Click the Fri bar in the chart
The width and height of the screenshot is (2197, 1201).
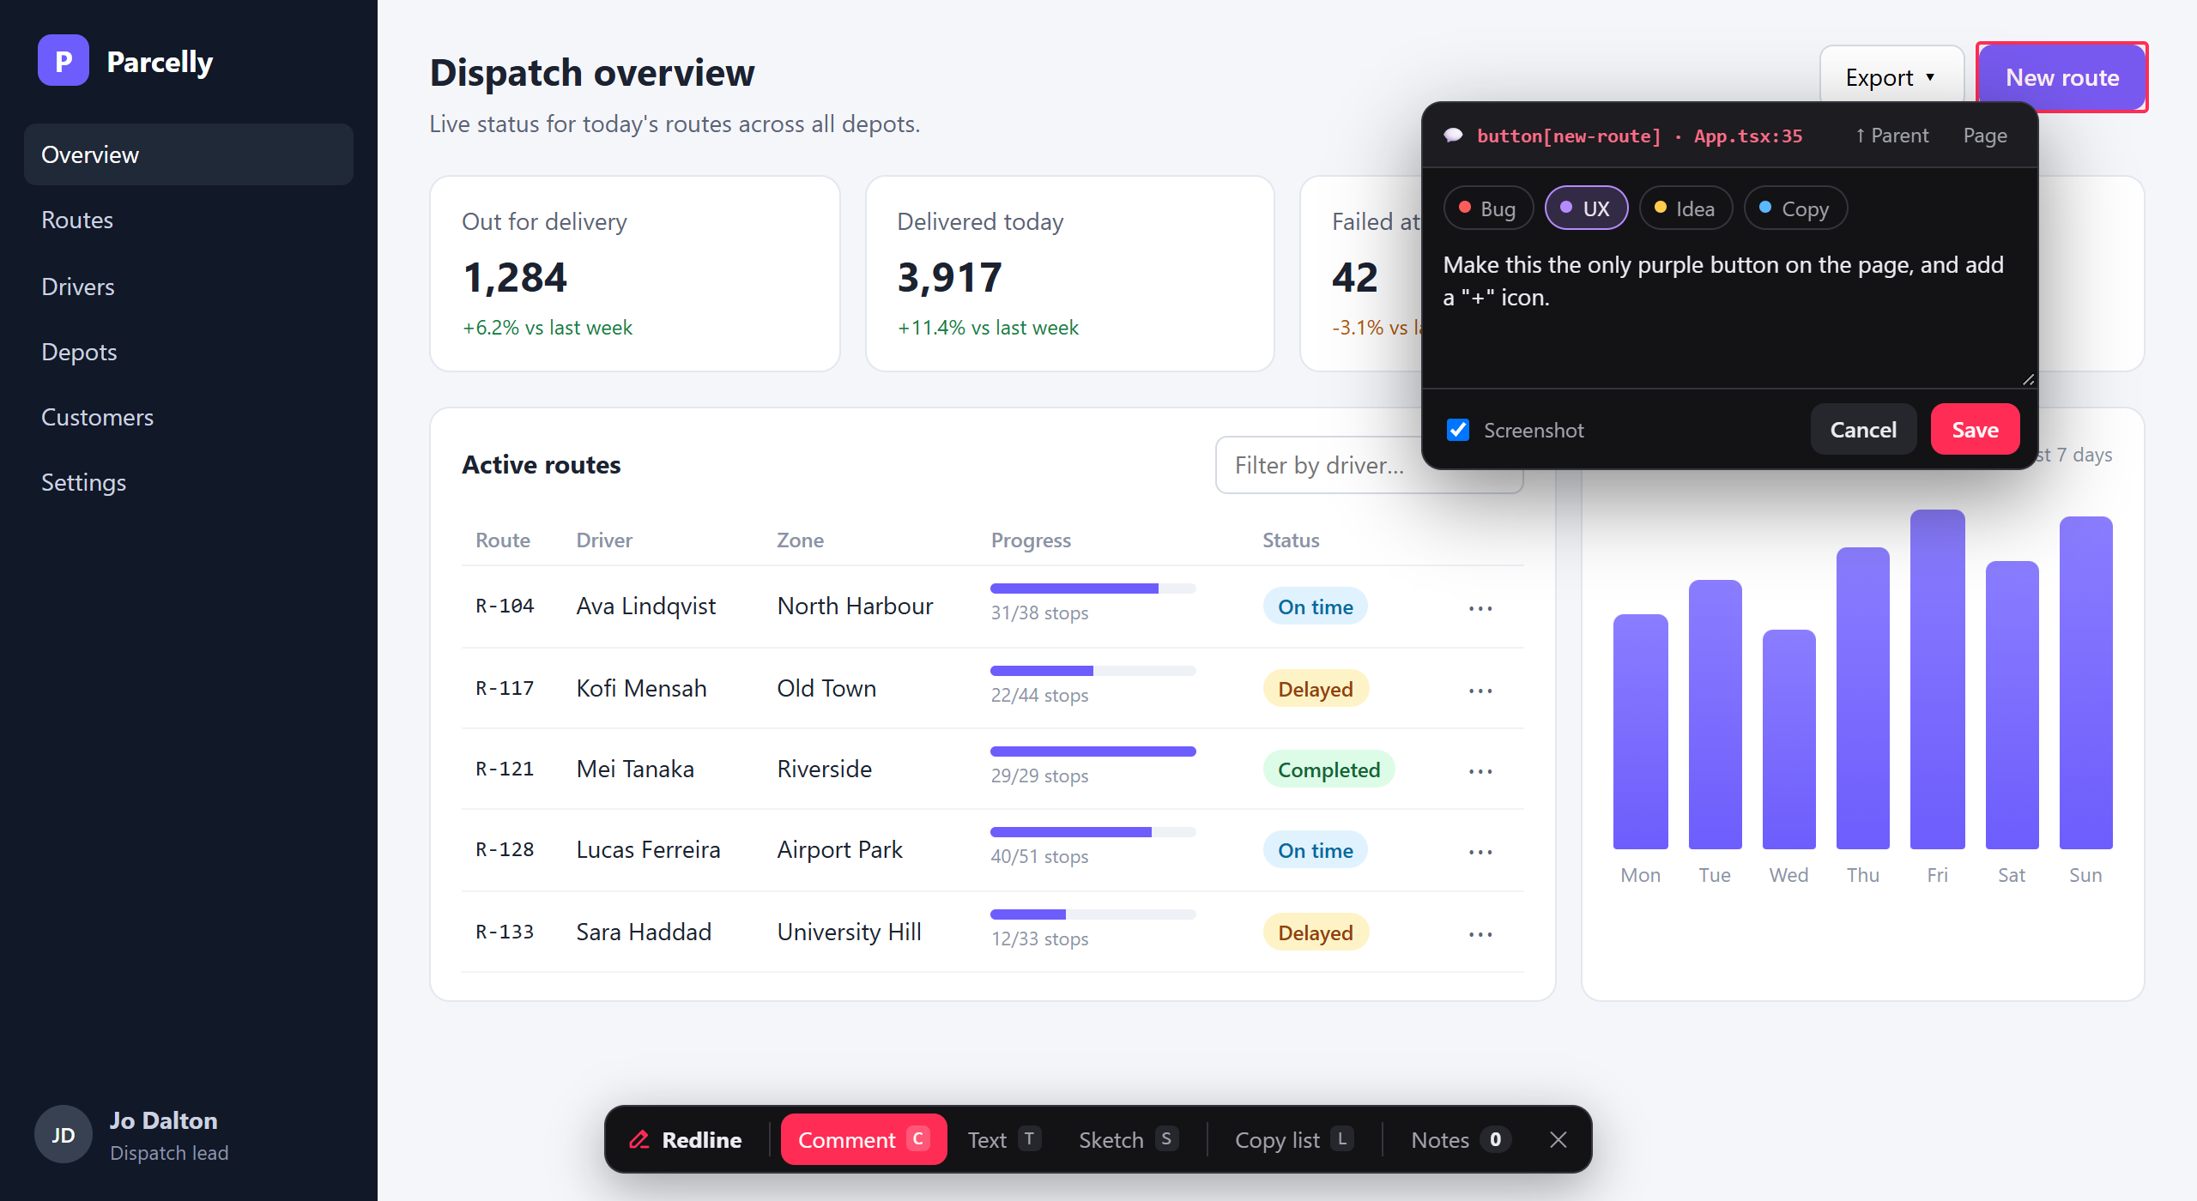(x=1937, y=679)
